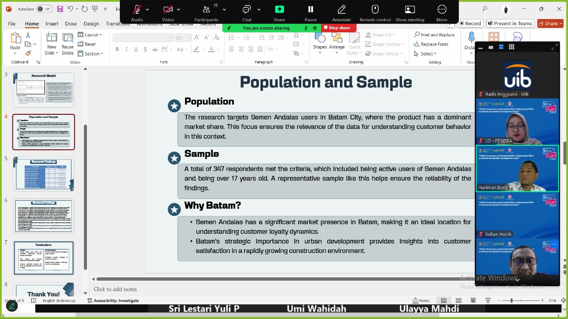Expand the Select dropdown in Editing
568x319 pixels.
(426, 54)
